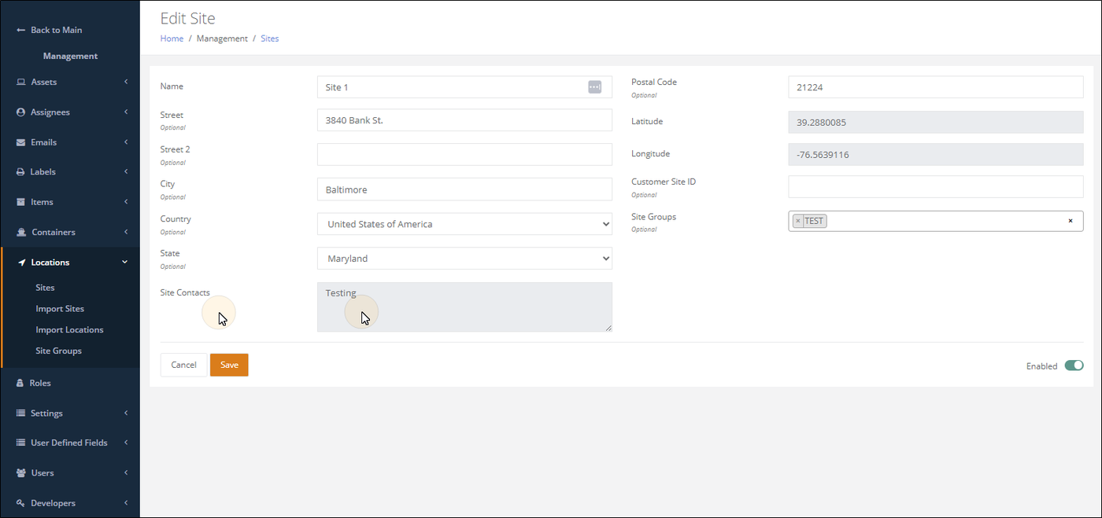1102x518 pixels.
Task: Click the Labels printer icon
Action: point(21,171)
